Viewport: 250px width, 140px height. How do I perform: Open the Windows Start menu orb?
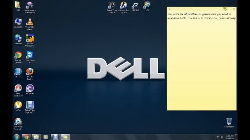click(x=17, y=137)
